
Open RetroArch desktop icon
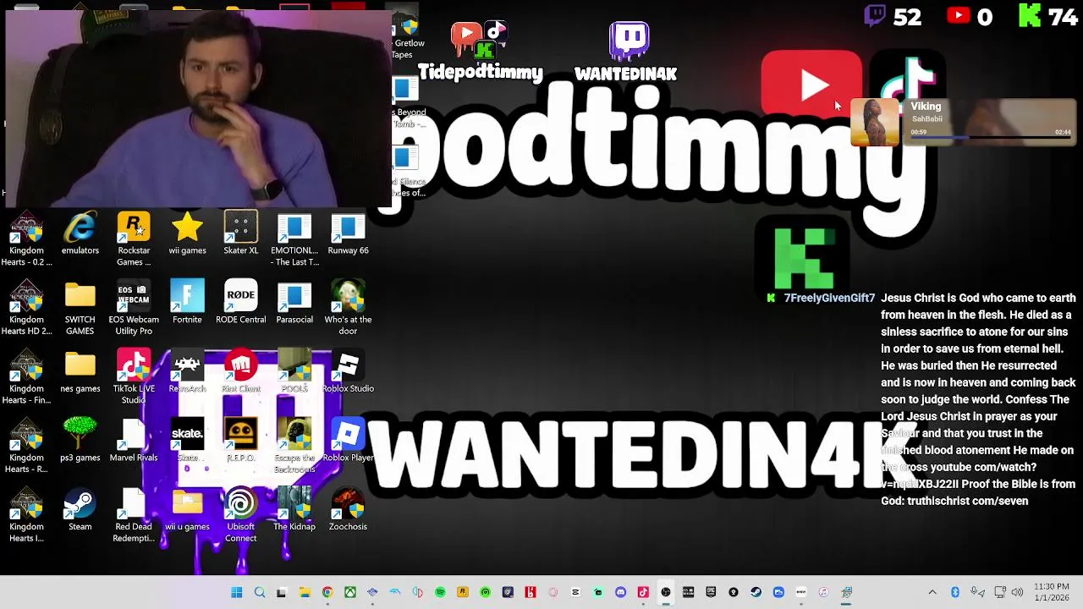click(187, 372)
